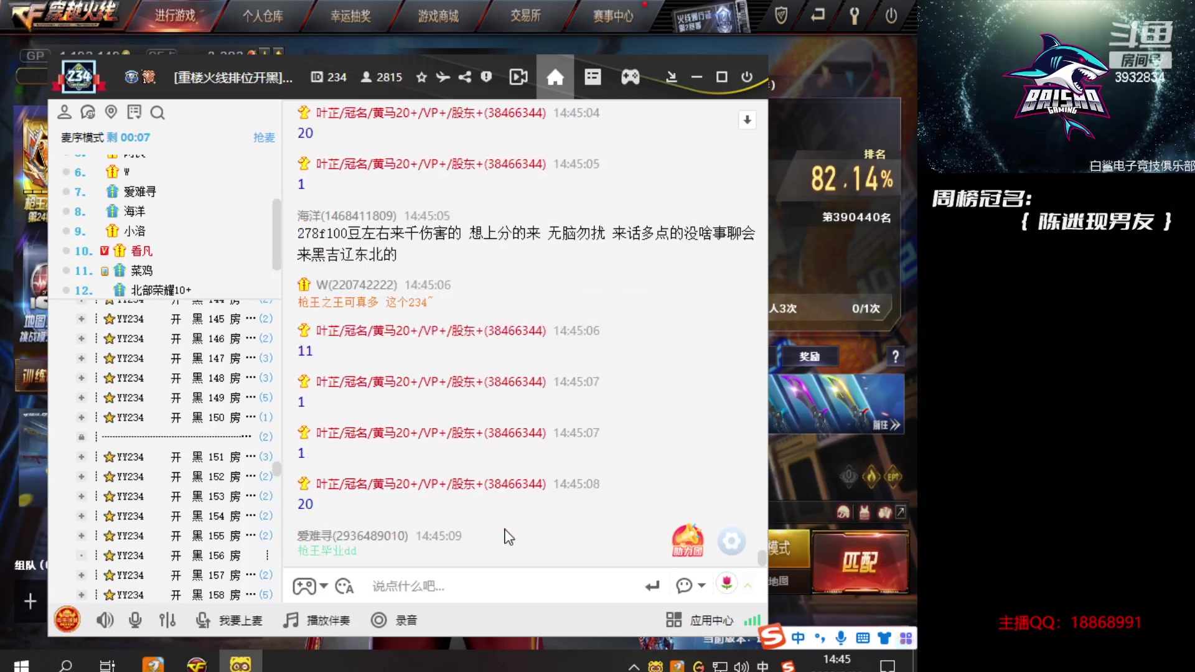This screenshot has height=672, width=1195.
Task: Click the location pin icon in sidebar
Action: [x=111, y=112]
